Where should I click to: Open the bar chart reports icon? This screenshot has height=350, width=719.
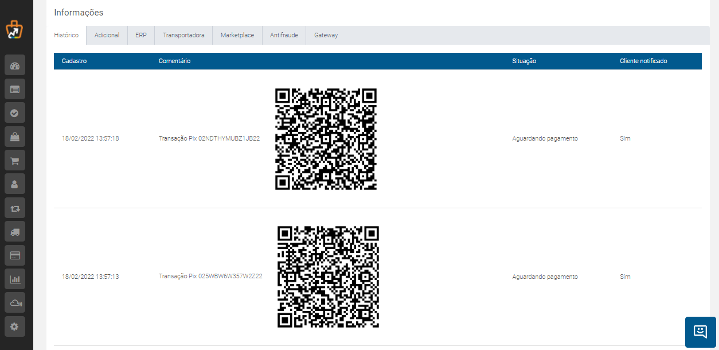[x=15, y=279]
